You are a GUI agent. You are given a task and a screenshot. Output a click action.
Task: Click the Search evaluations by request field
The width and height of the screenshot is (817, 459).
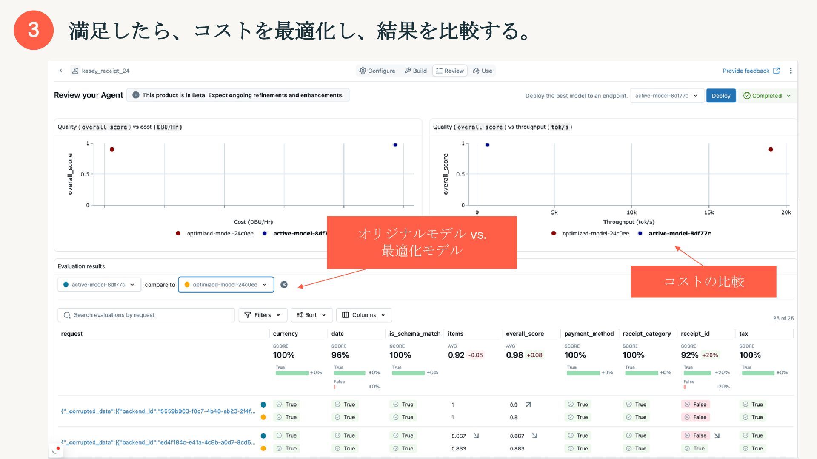(146, 315)
